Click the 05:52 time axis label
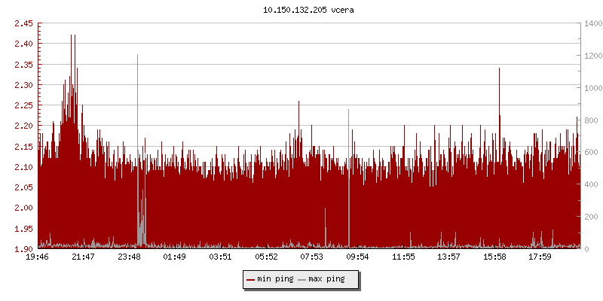603x301 pixels. click(266, 257)
